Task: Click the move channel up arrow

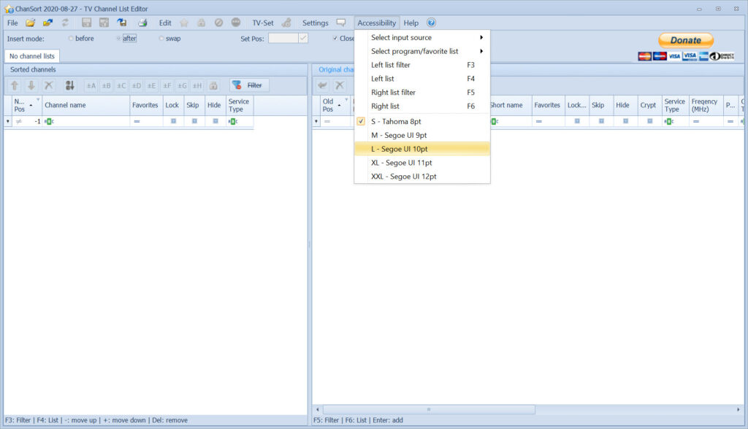Action: (15, 85)
